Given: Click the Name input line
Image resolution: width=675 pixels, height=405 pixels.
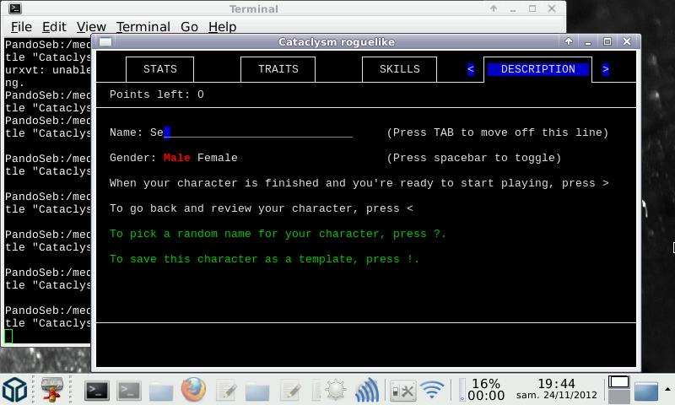Looking at the screenshot, I should [x=251, y=132].
